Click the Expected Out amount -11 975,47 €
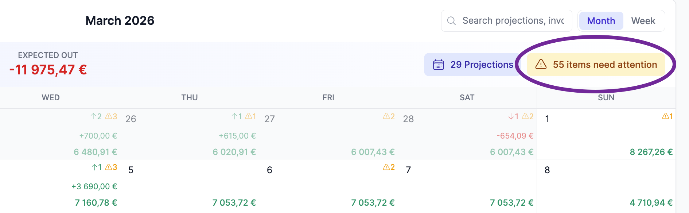The width and height of the screenshot is (689, 213). [x=49, y=69]
